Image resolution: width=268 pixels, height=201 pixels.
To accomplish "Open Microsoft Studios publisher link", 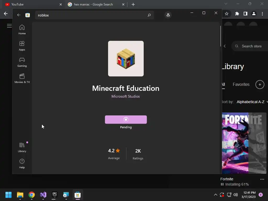I will pos(126,96).
